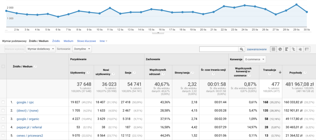Click the chart data point for 29 lis
Viewport: 316px width, 140px height.
(297, 4)
